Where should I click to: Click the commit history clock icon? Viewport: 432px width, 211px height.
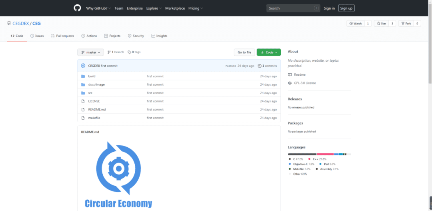pyautogui.click(x=260, y=66)
